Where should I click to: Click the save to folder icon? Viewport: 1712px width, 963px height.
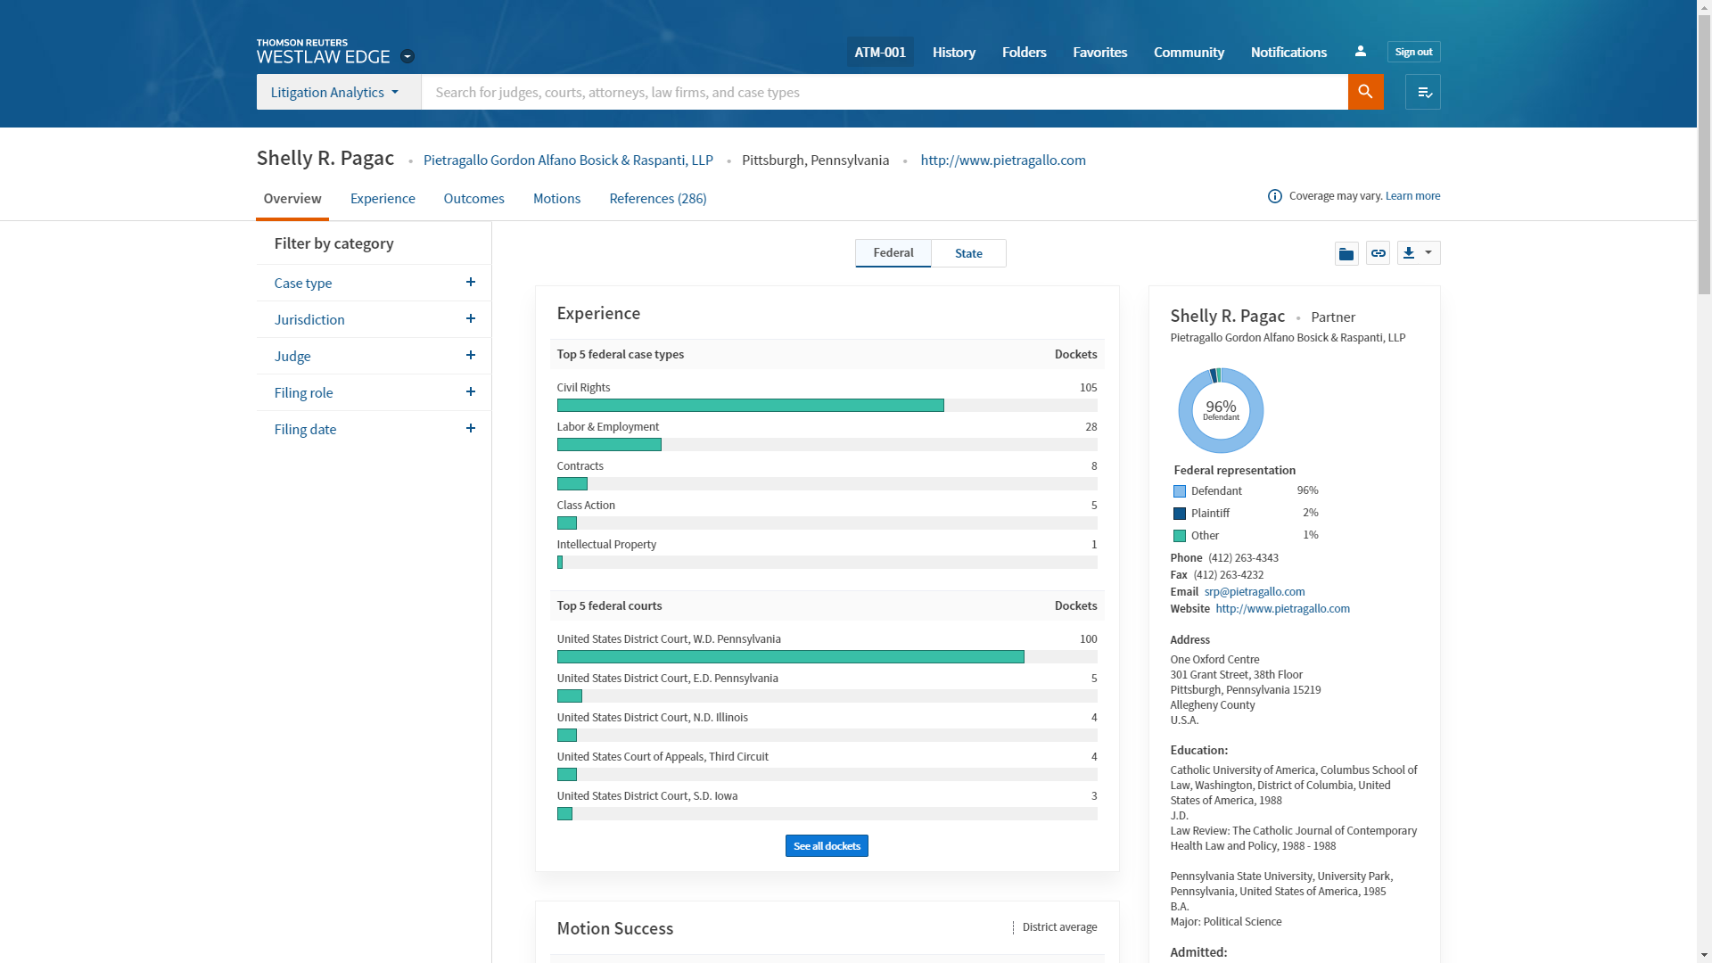pos(1346,254)
